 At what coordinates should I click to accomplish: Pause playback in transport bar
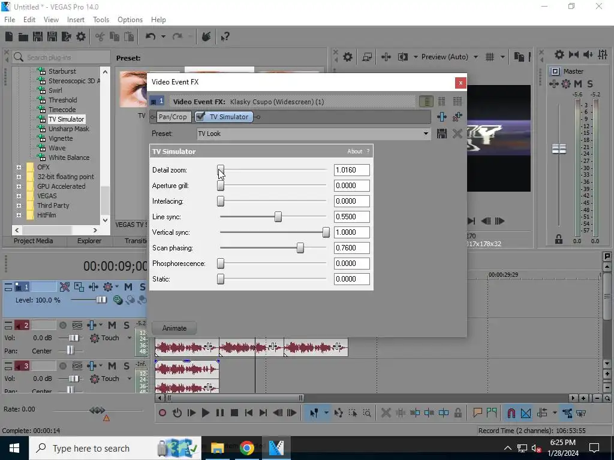click(220, 413)
